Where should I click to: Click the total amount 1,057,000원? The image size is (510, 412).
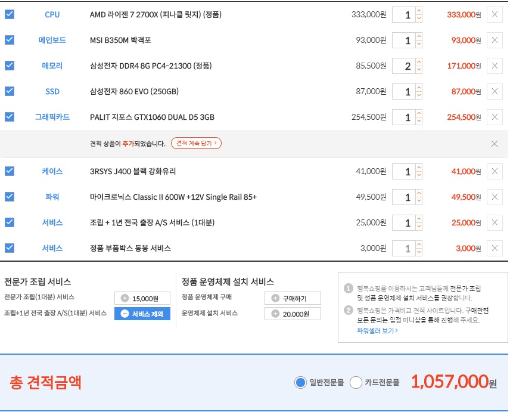click(454, 382)
